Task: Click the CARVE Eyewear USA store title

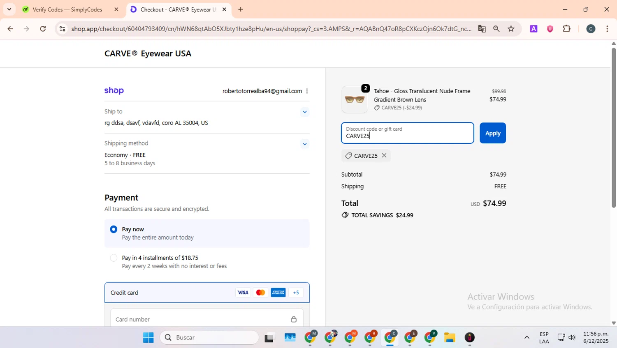Action: tap(148, 53)
